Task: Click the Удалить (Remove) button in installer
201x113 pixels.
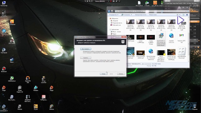Action: point(86,58)
